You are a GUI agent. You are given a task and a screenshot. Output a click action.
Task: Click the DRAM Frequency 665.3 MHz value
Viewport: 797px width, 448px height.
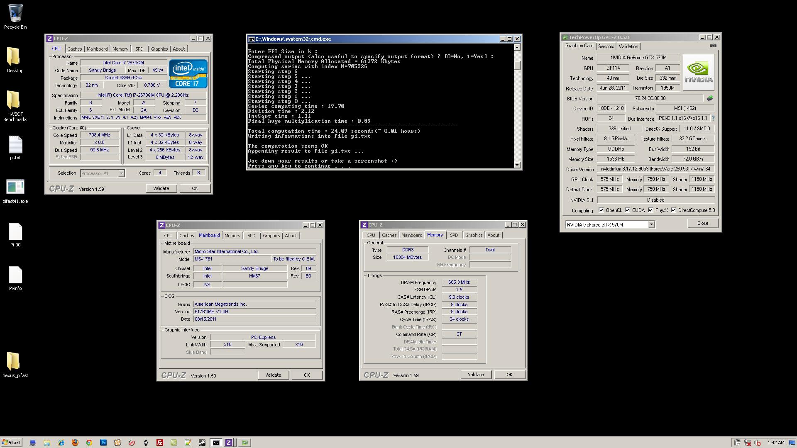[459, 282]
